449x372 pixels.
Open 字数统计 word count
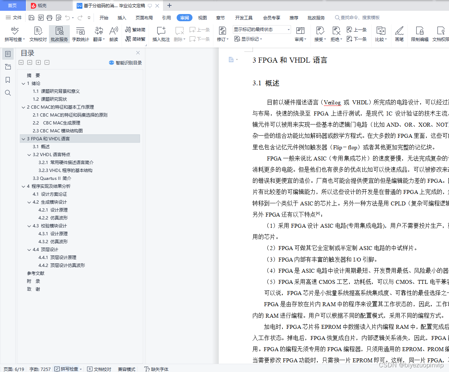[x=81, y=34]
